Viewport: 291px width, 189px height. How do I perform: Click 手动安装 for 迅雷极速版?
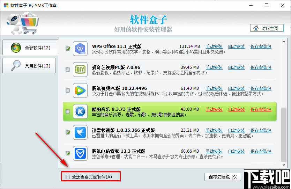click(x=214, y=130)
